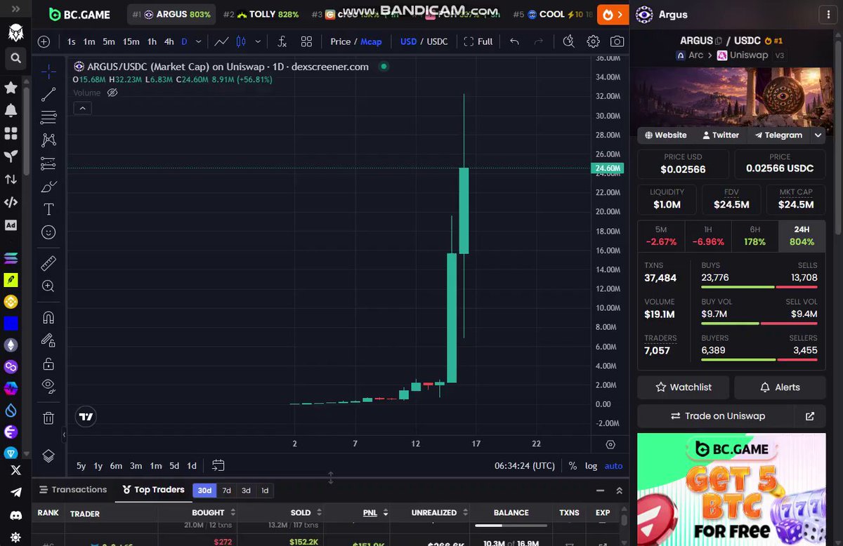Switch chart to Mcap view

(x=371, y=41)
